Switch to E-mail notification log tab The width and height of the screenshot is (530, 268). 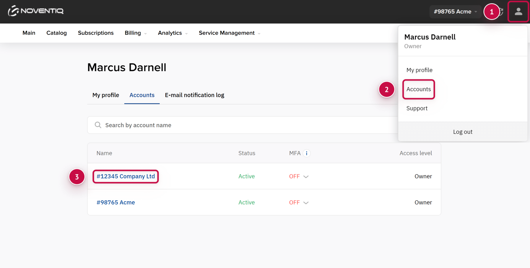point(194,95)
